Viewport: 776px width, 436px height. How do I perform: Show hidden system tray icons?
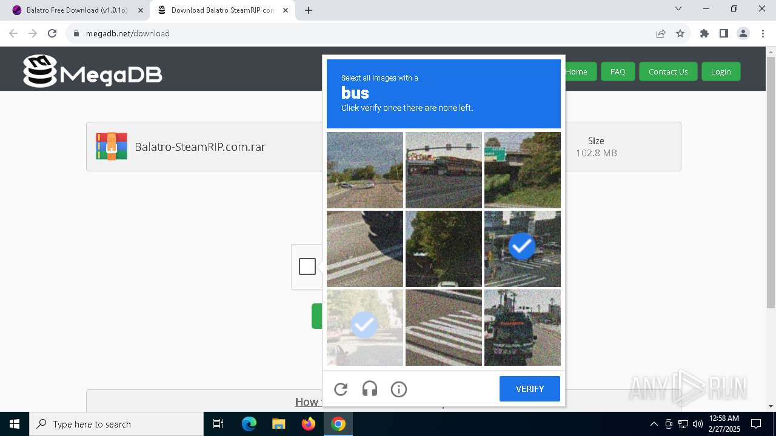click(654, 424)
